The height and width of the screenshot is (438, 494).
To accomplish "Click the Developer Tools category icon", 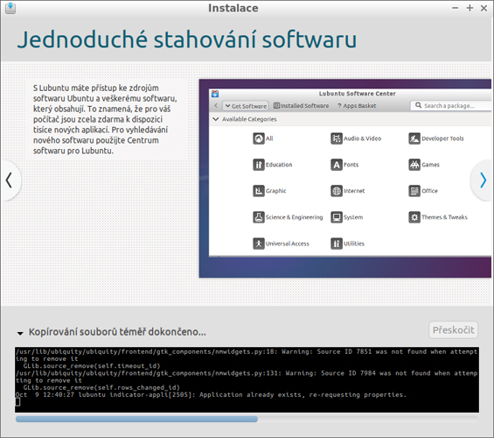I will click(414, 138).
